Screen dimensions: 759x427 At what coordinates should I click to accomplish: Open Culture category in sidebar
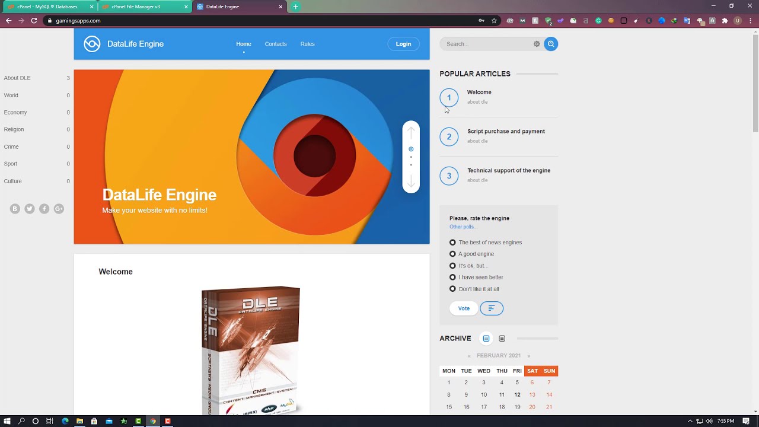point(13,181)
